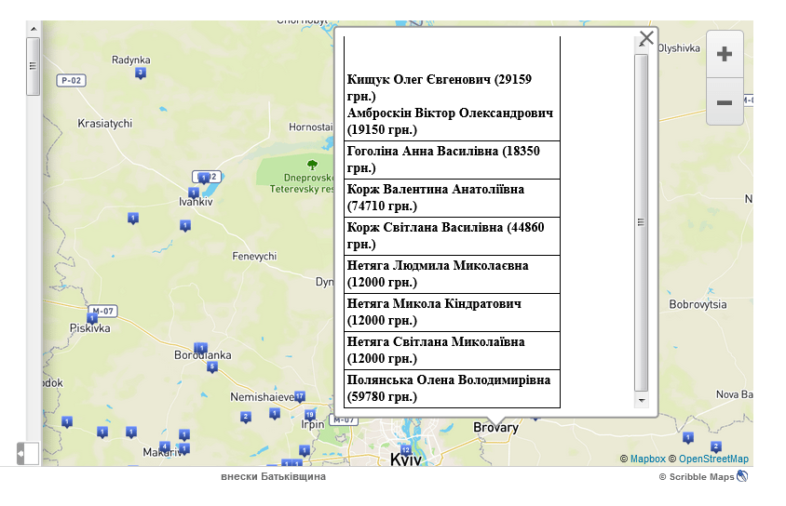The image size is (786, 506).
Task: Click map marker 3 near Radynka
Action: [x=141, y=73]
